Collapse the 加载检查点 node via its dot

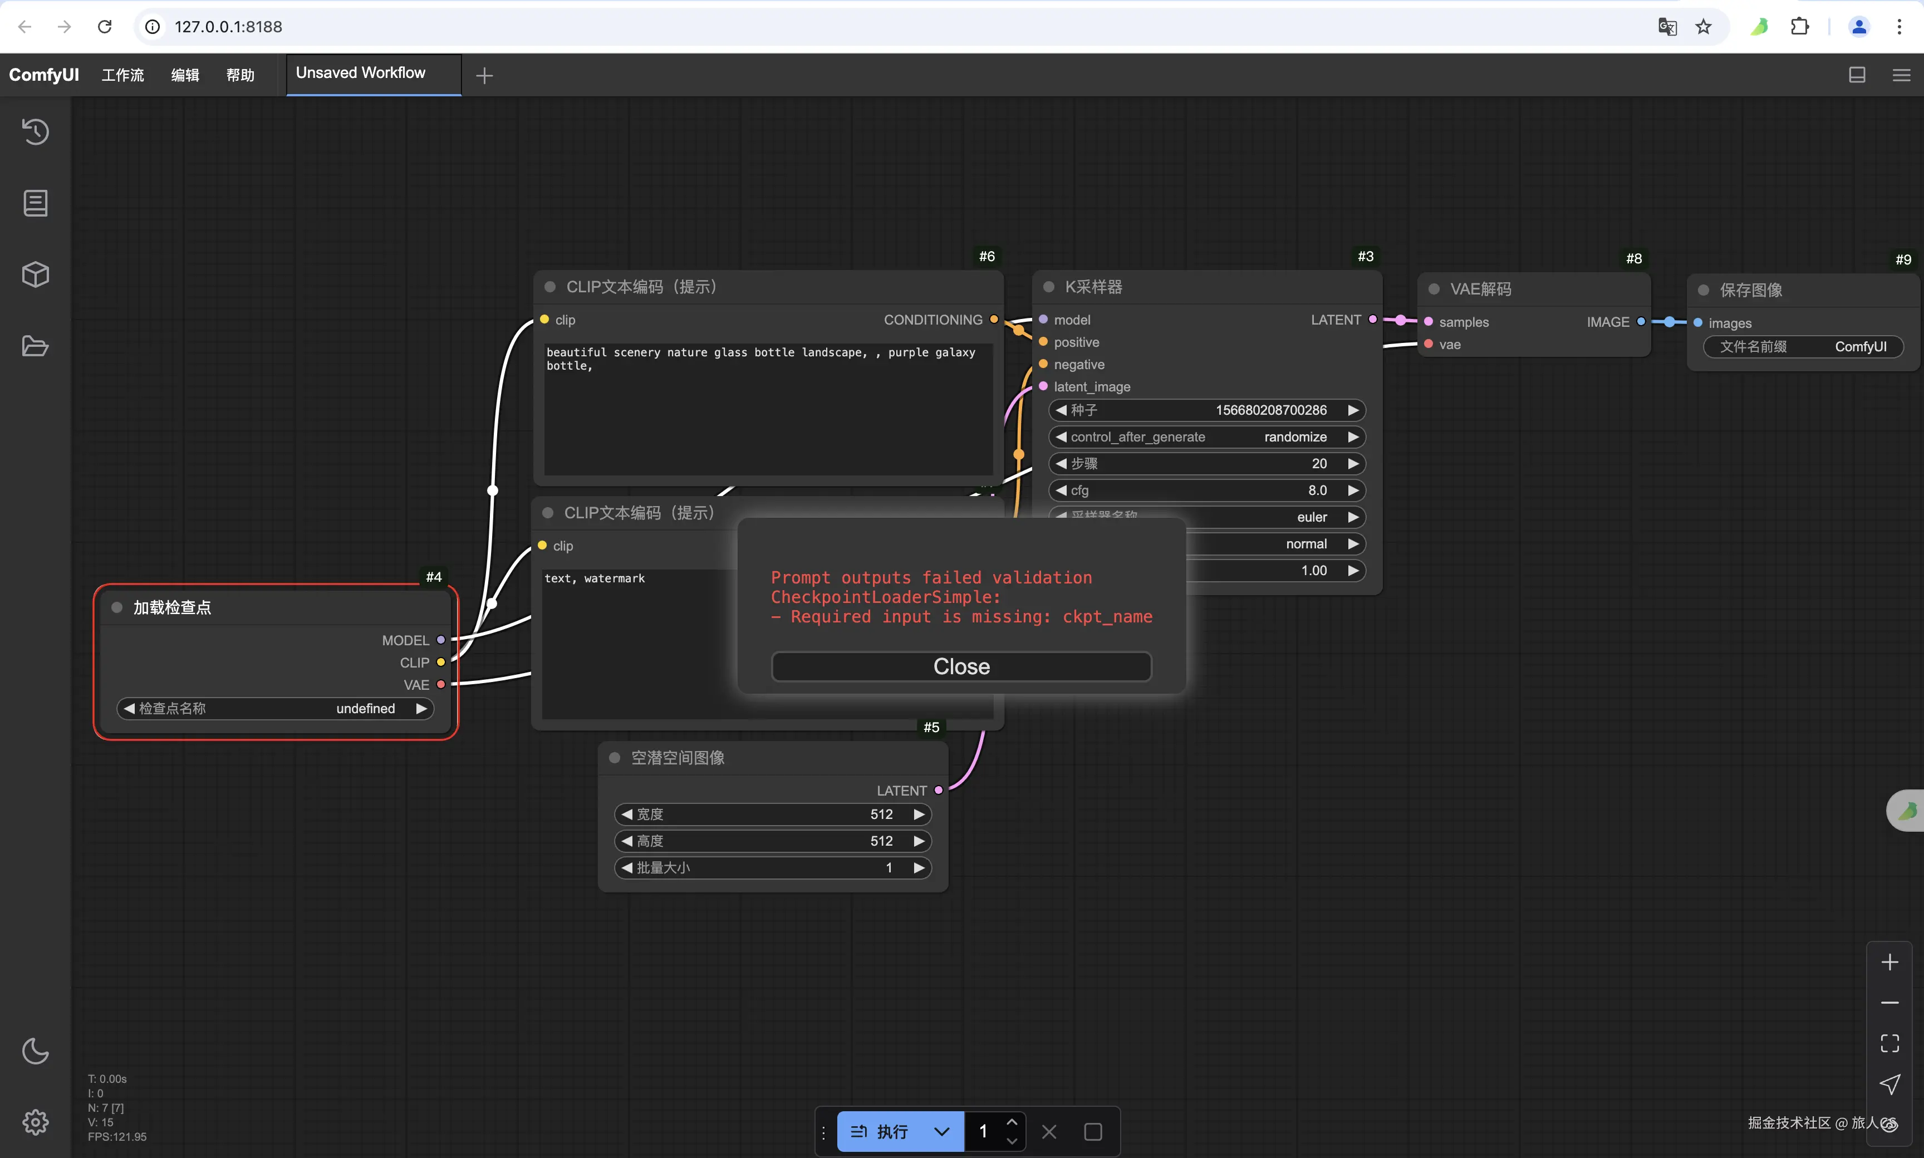click(x=117, y=607)
